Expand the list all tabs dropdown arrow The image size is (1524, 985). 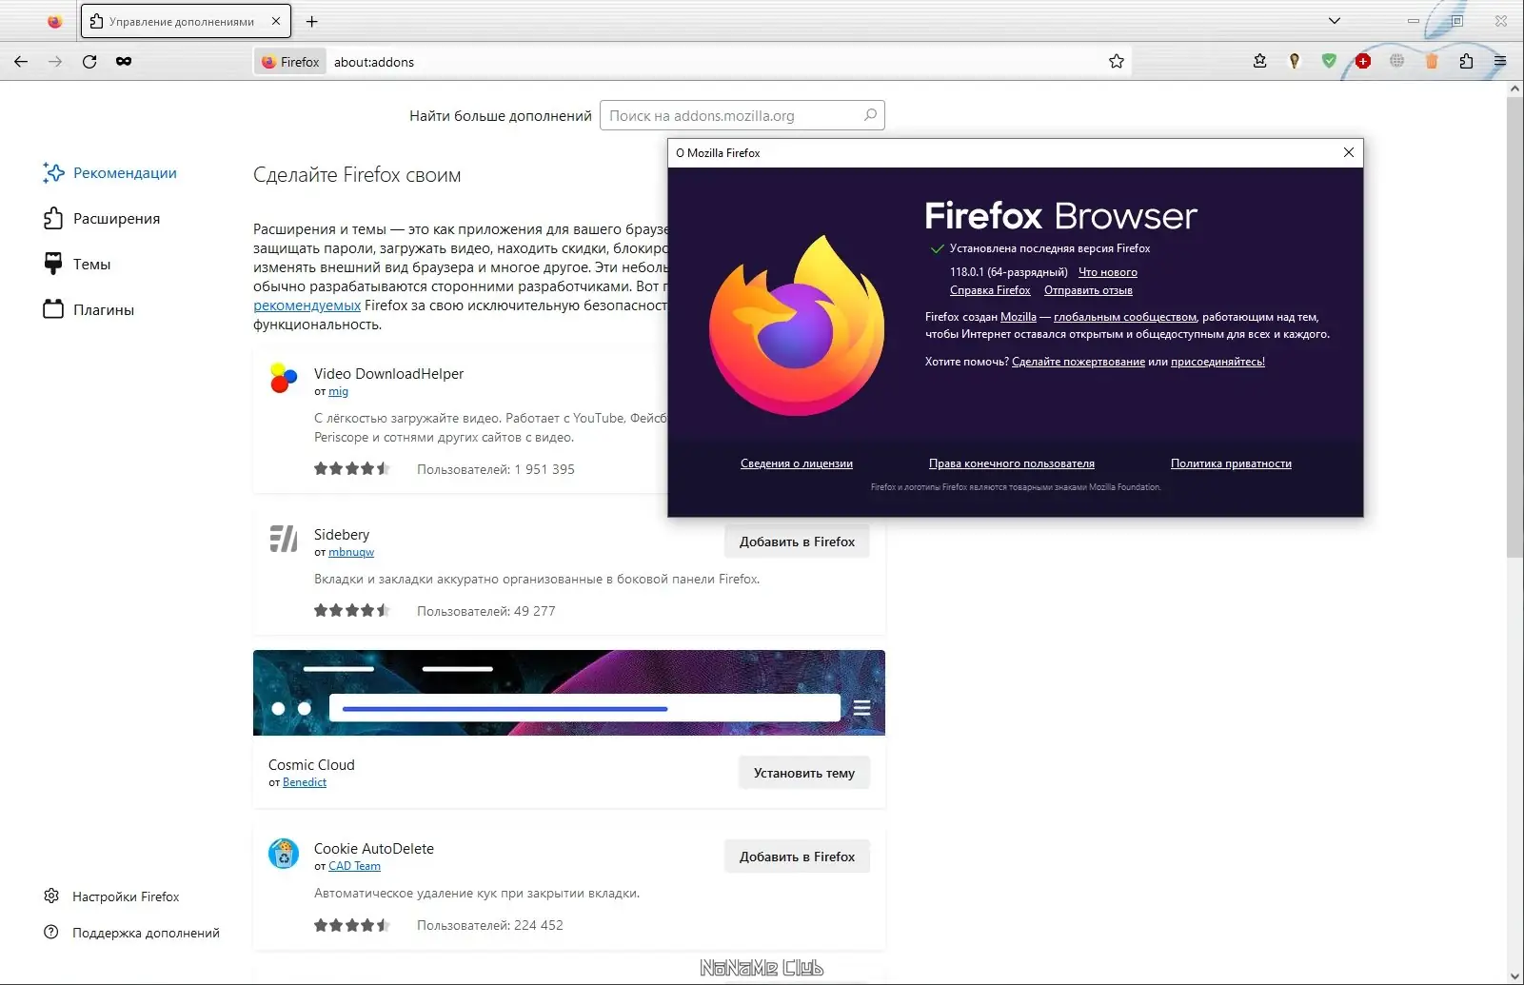[x=1335, y=21]
